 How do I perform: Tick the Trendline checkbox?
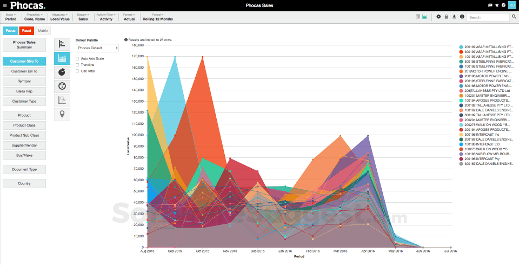[78, 64]
